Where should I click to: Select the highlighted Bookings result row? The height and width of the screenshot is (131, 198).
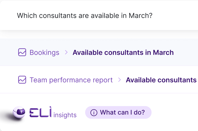click(99, 52)
